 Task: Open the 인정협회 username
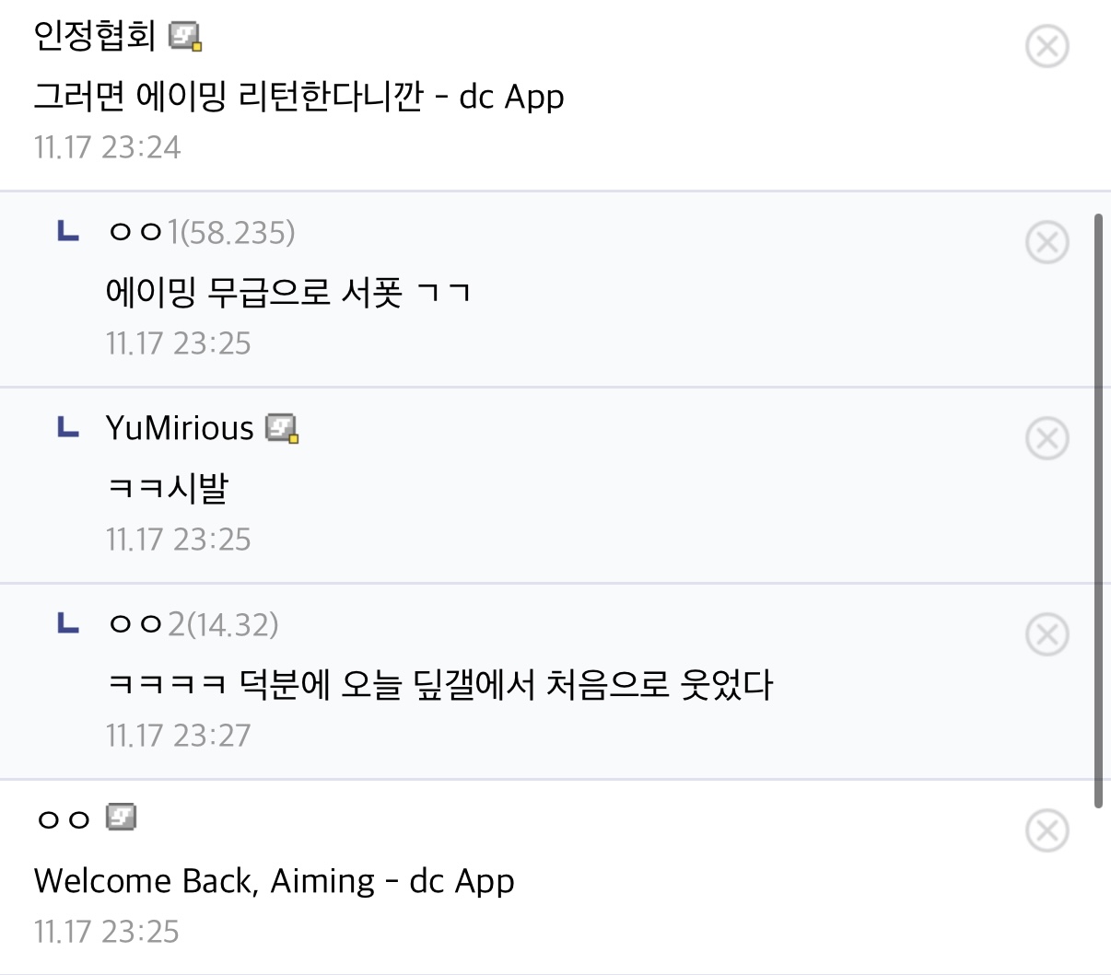(94, 37)
